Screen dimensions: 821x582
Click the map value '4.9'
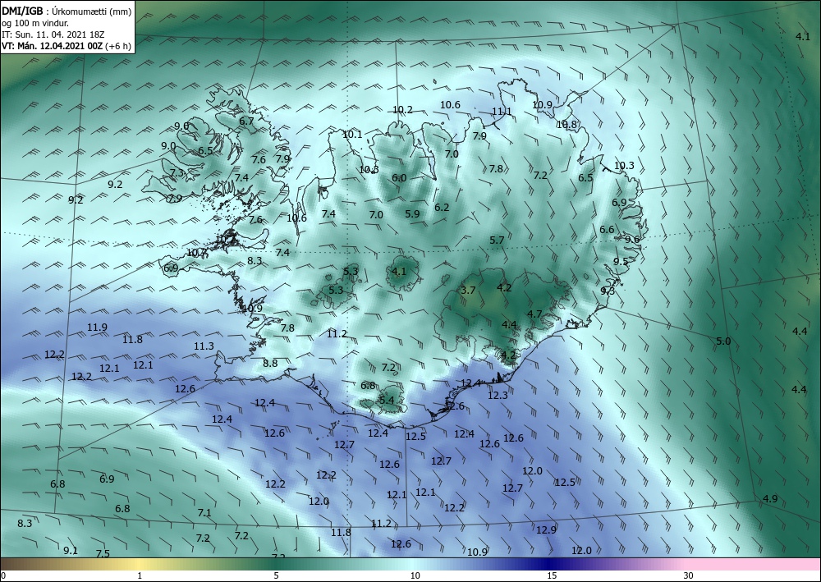770,499
